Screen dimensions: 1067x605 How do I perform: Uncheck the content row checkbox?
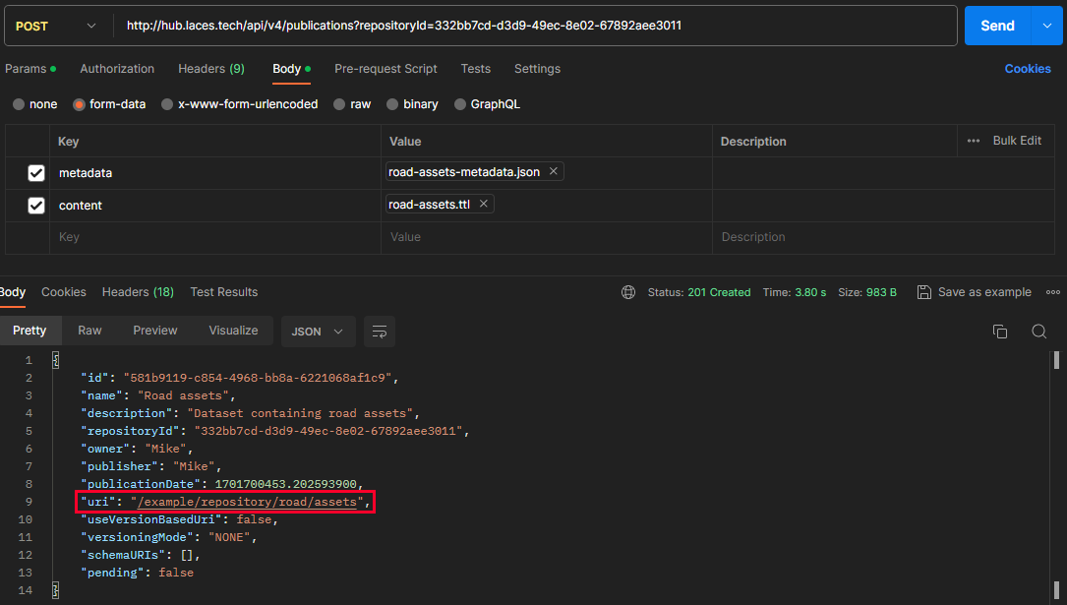[x=36, y=206]
